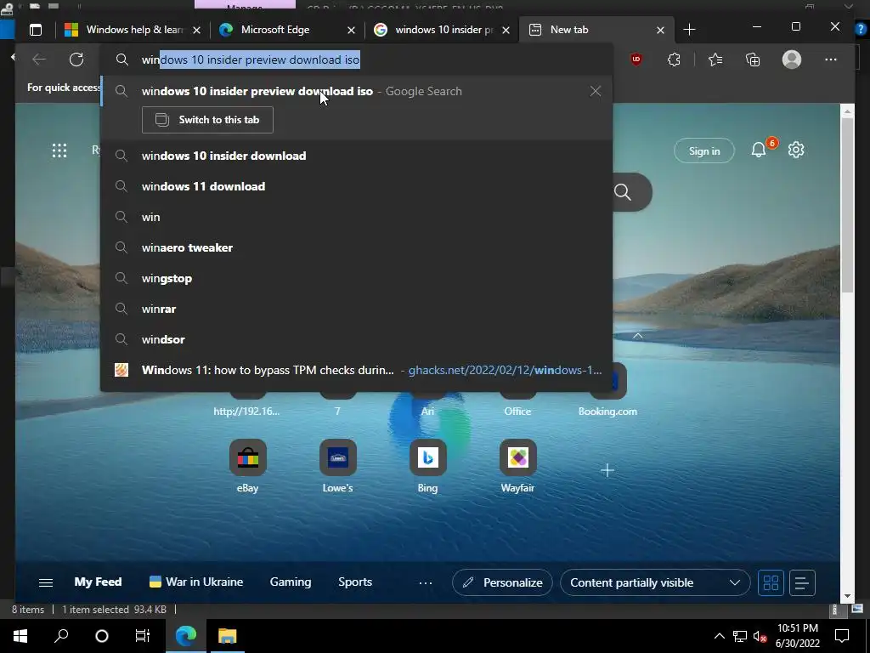This screenshot has height=653, width=870.
Task: Open the tab actions menu icon
Action: (x=36, y=30)
